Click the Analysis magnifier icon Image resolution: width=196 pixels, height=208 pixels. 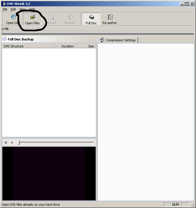click(51, 17)
